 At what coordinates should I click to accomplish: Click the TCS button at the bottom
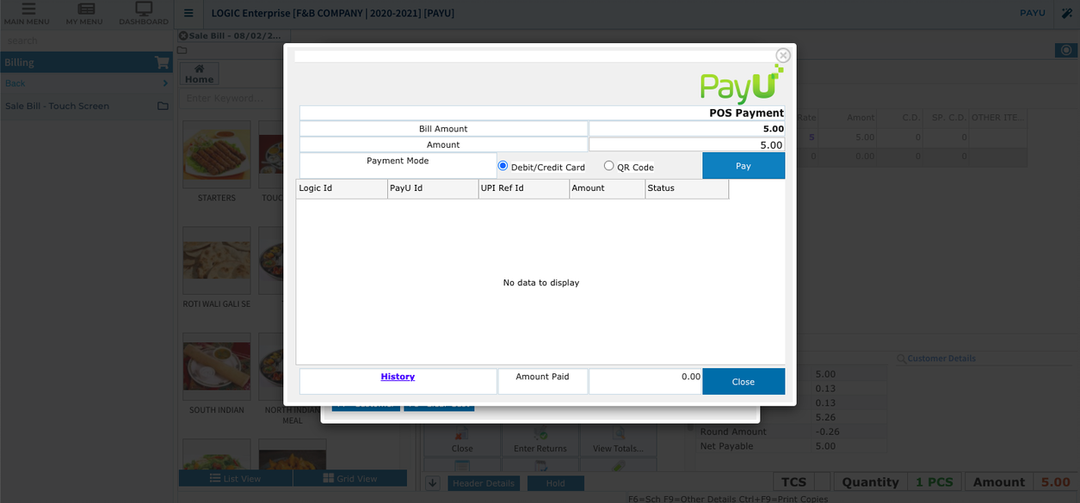point(793,482)
